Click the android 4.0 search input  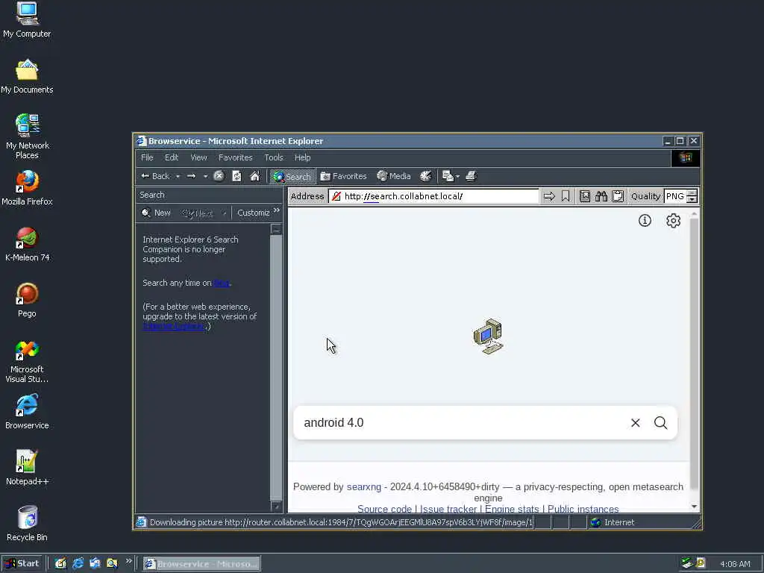[463, 422]
